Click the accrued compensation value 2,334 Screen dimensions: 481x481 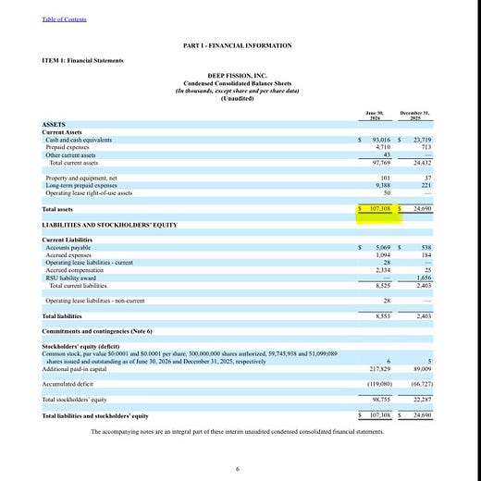(383, 270)
